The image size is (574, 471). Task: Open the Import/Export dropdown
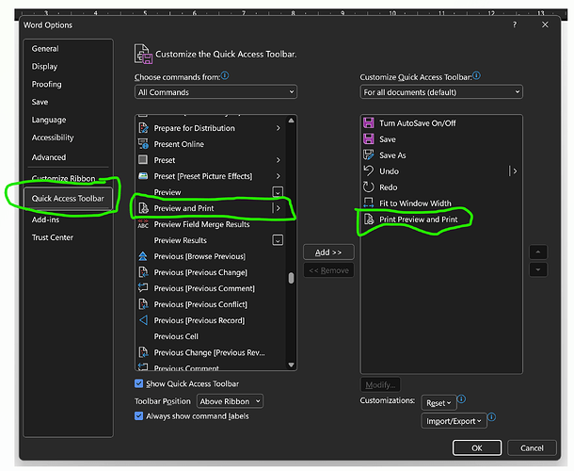pos(454,421)
